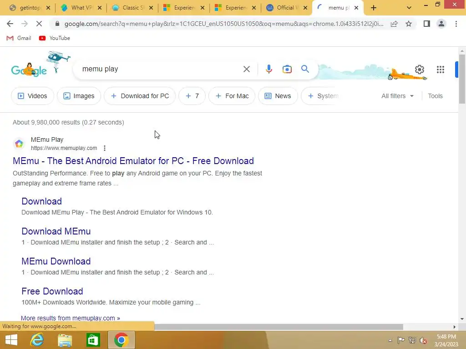Show more results from memuplay.com
Viewport: 466px width, 349px height.
(71, 318)
